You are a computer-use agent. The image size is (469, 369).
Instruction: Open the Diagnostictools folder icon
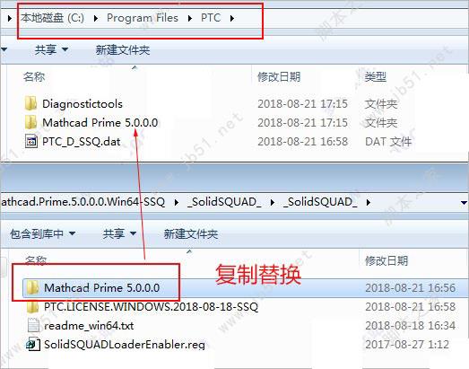[x=30, y=103]
